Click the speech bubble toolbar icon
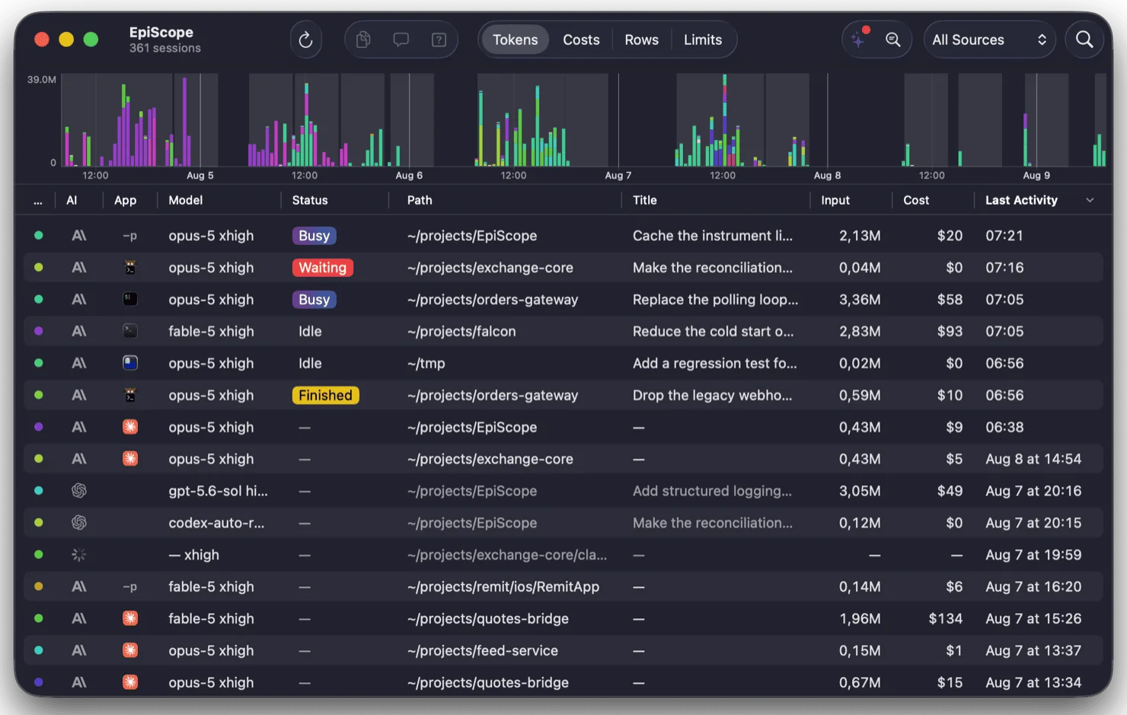The height and width of the screenshot is (715, 1127). (401, 40)
